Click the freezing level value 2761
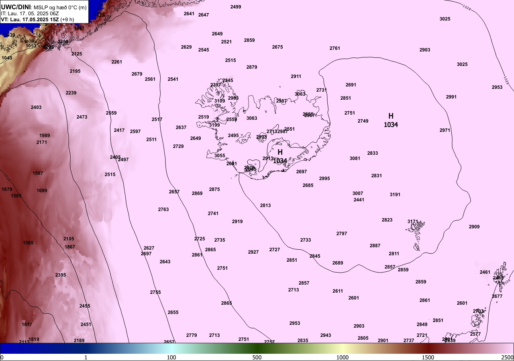The image size is (514, 361). click(x=335, y=48)
